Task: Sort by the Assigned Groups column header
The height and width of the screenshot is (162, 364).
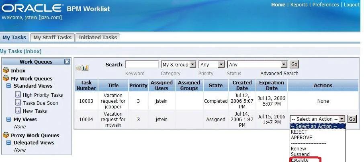Action: 189,85
